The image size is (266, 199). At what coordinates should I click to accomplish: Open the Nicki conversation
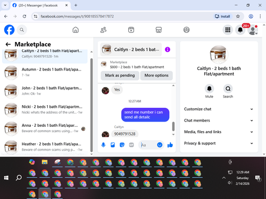pyautogui.click(x=45, y=109)
